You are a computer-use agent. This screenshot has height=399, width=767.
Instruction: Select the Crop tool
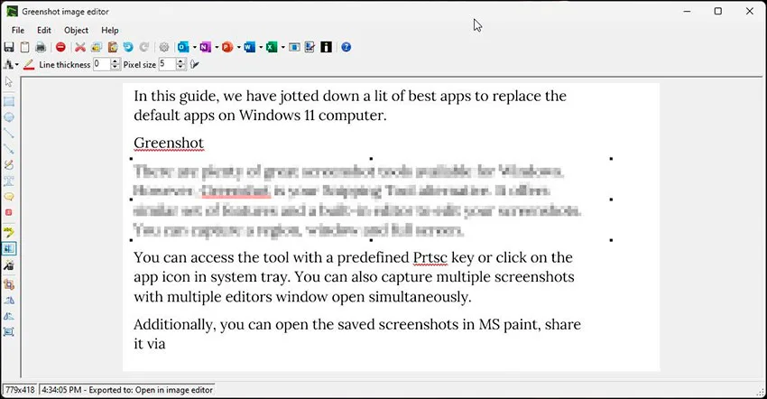[x=9, y=284]
